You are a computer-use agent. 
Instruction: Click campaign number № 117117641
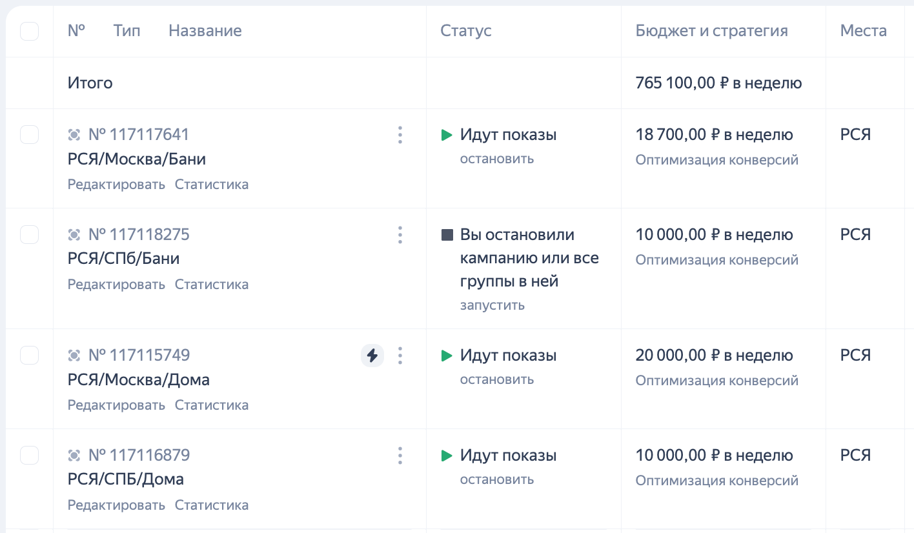(x=139, y=135)
